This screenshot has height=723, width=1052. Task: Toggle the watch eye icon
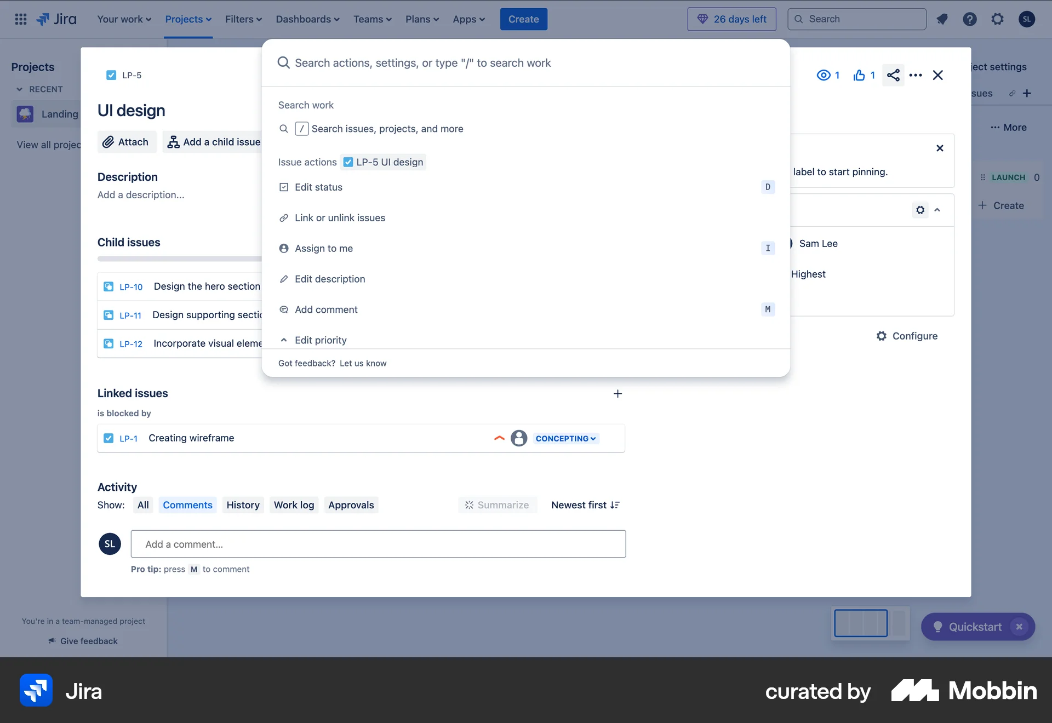823,75
